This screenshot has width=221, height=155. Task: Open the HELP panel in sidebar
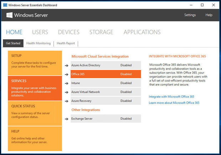(35, 139)
